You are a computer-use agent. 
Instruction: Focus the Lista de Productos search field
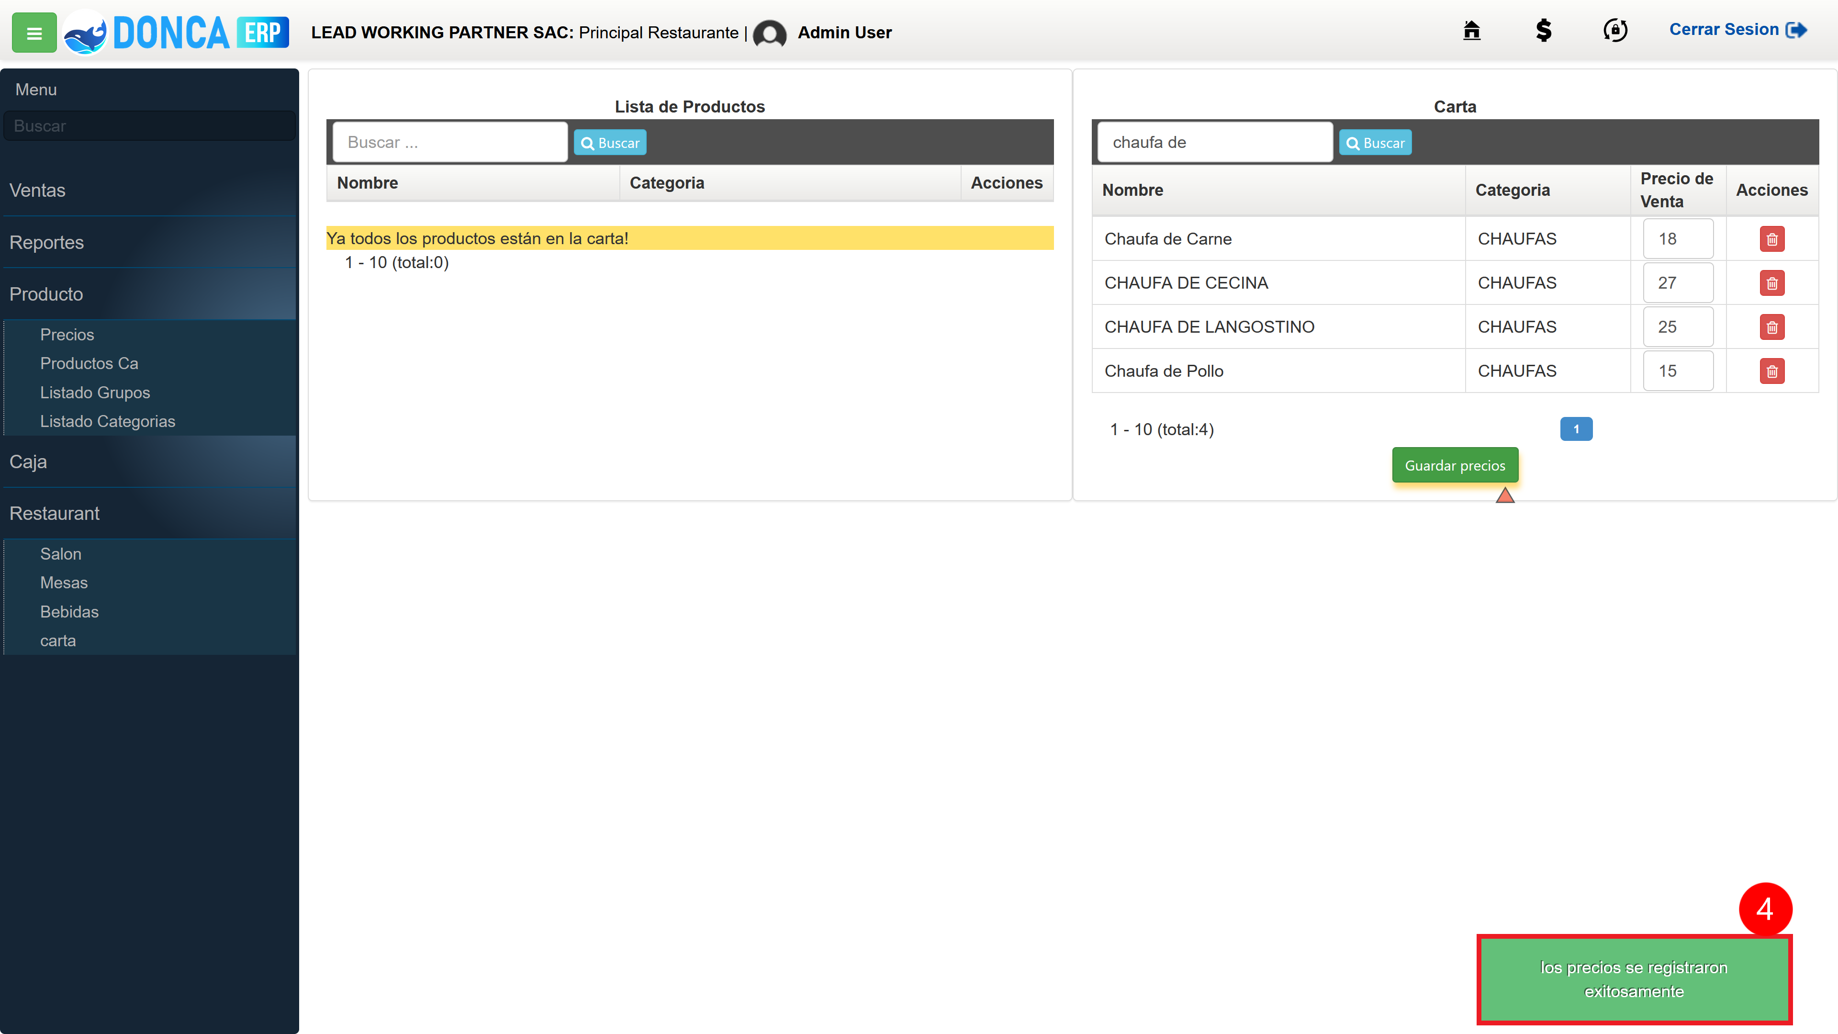[449, 142]
